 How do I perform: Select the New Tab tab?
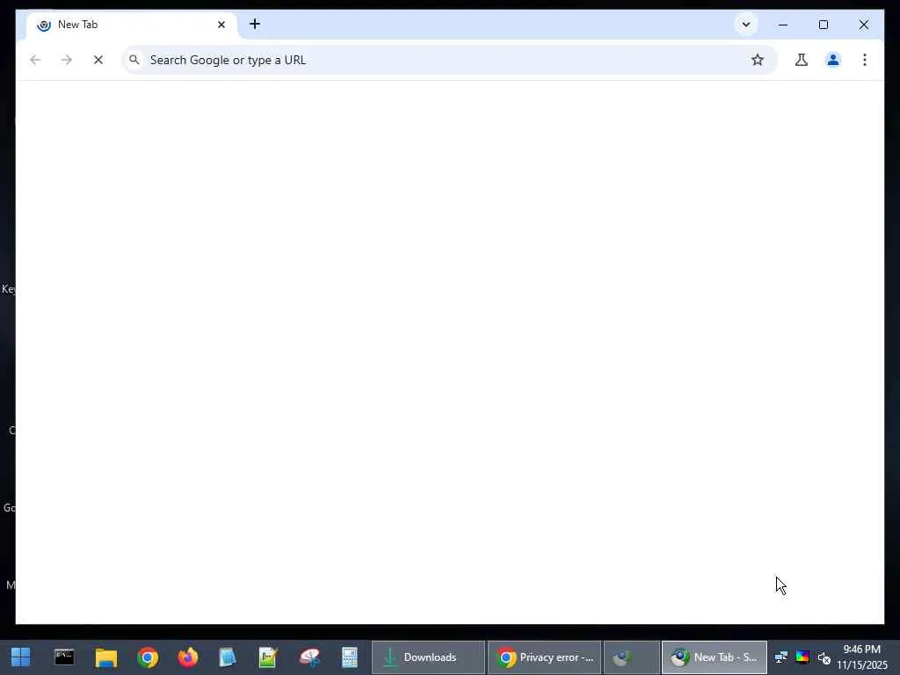pyautogui.click(x=131, y=25)
